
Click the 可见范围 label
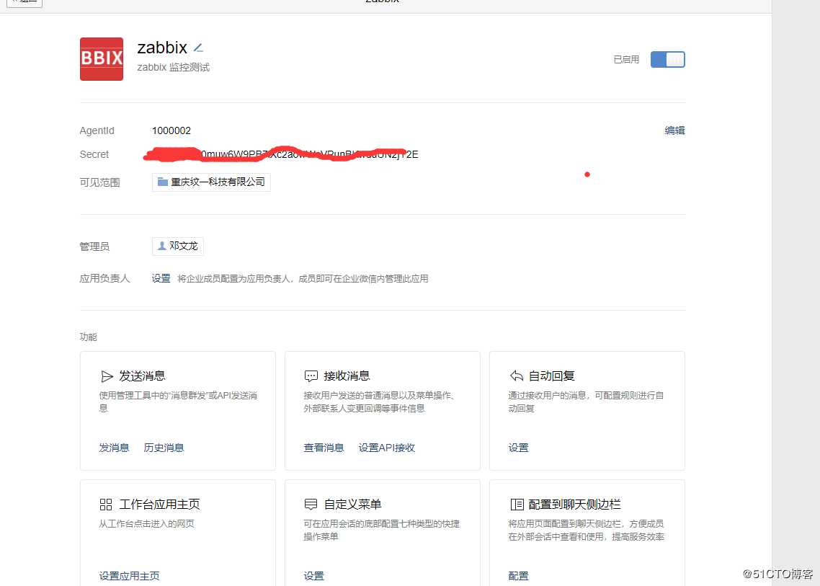(x=99, y=182)
